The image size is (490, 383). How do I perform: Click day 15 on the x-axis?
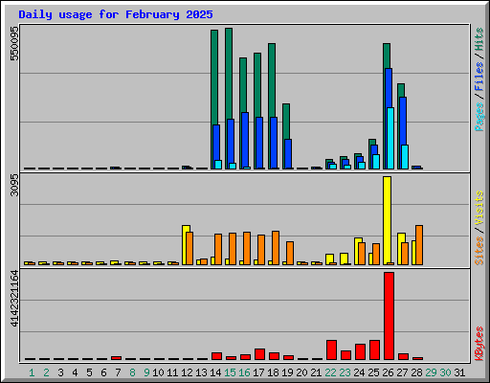(x=230, y=372)
